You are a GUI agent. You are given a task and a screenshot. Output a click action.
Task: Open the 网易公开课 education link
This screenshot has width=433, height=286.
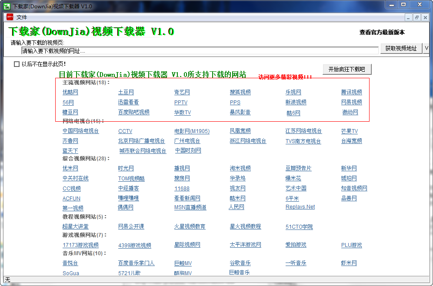(131, 226)
